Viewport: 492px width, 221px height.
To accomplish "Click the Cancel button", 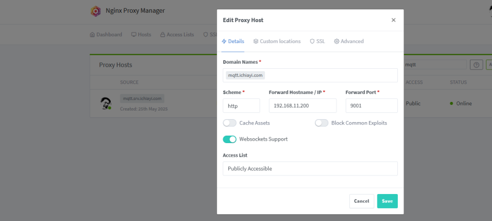I will (x=362, y=201).
